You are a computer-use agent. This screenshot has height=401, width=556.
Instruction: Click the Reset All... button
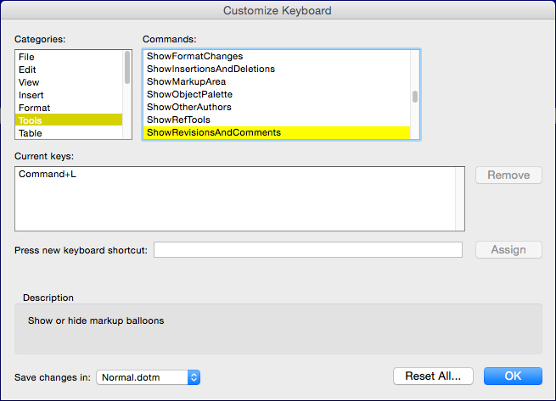coord(433,376)
